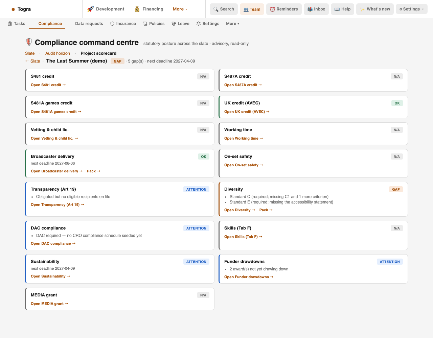Expand the sub-navigation More dropdown
The height and width of the screenshot is (338, 433).
click(x=233, y=24)
